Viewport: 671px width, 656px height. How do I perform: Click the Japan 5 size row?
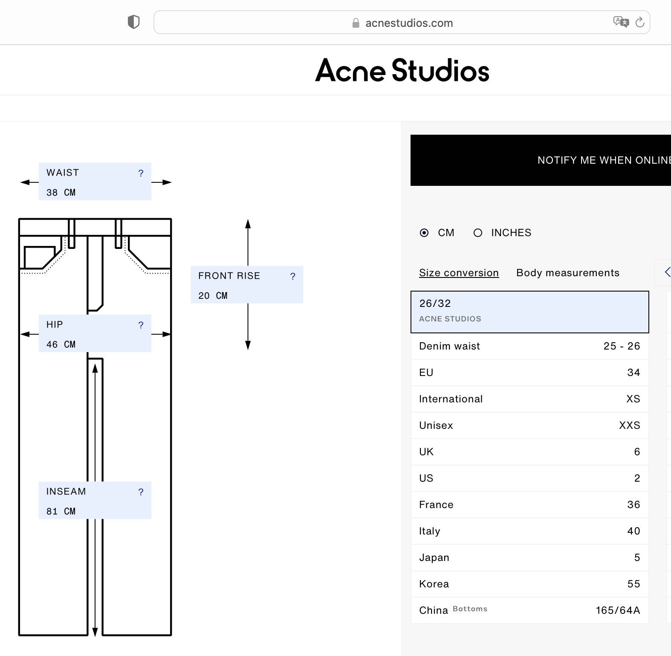coord(529,558)
